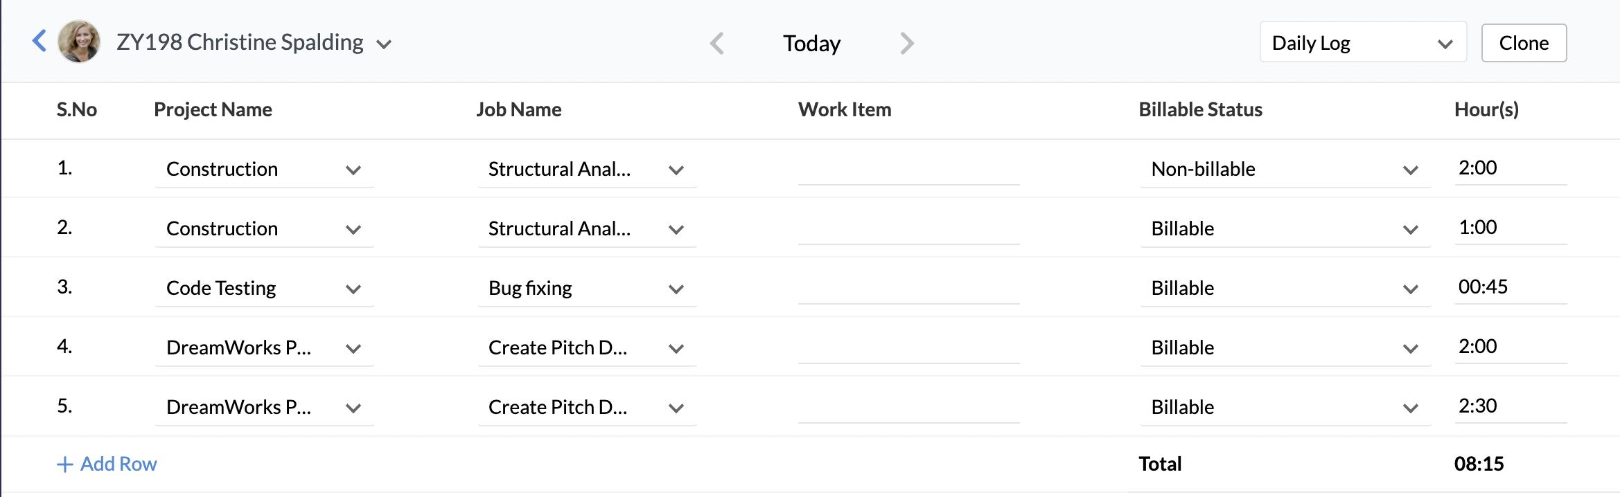Expand the employee selector chevron

(384, 44)
